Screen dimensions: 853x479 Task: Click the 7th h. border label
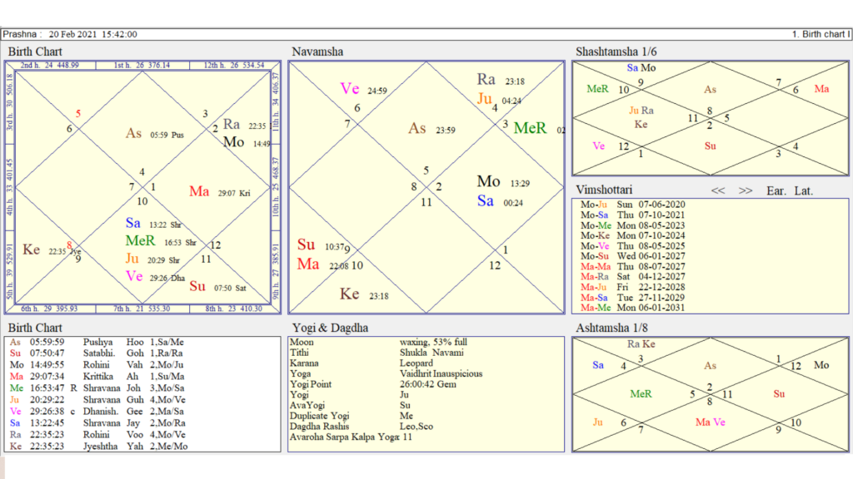pos(142,309)
